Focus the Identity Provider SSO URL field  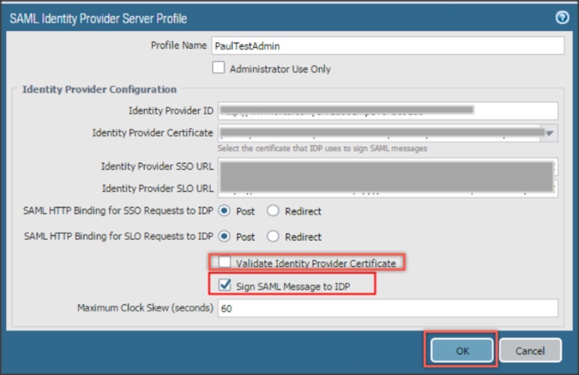pyautogui.click(x=387, y=166)
